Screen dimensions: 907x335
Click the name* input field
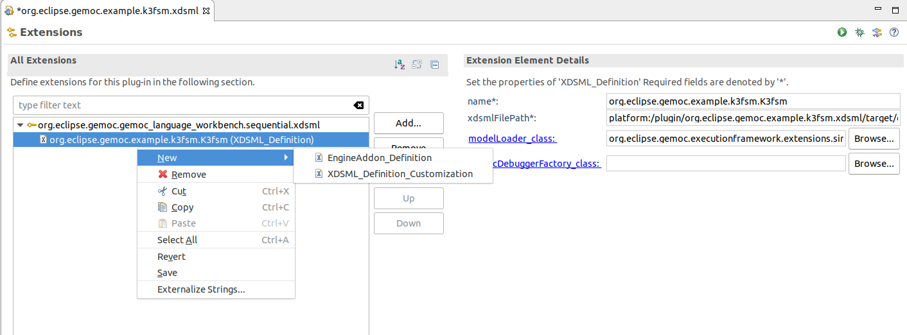point(753,101)
